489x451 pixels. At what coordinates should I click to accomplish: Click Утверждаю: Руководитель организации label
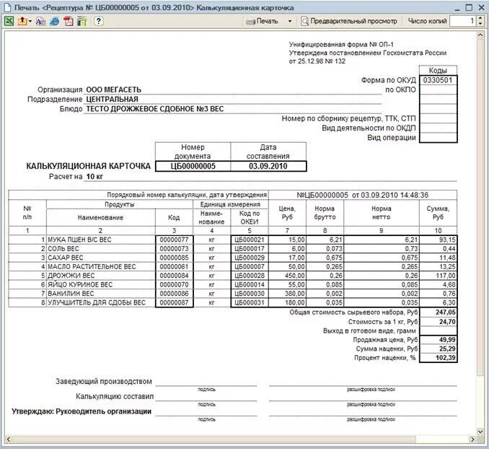pos(81,411)
